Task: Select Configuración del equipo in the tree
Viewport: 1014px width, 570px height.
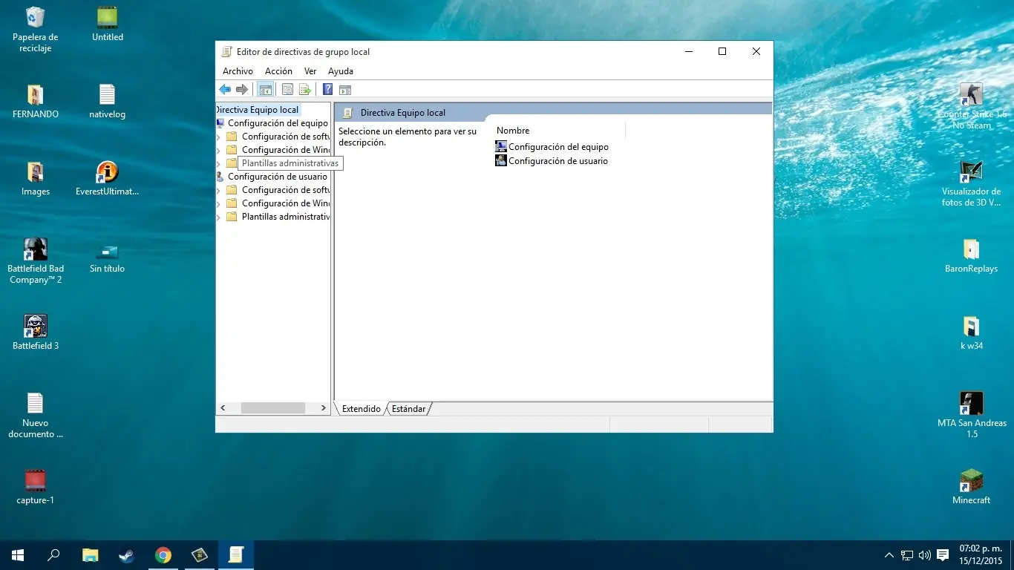Action: [x=278, y=123]
